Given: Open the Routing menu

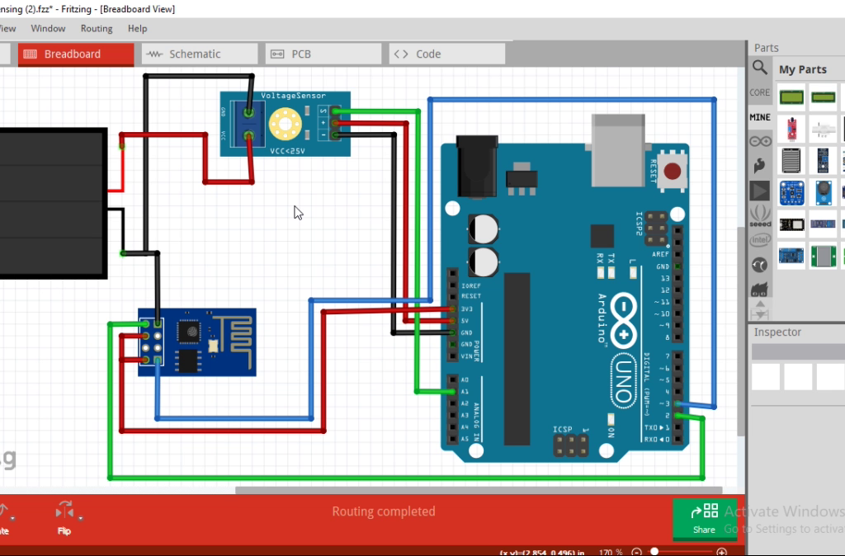Looking at the screenshot, I should click(x=96, y=28).
